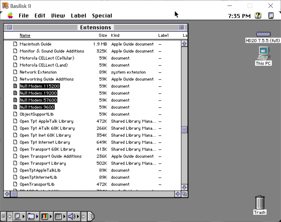This screenshot has height=222, width=281.
Task: Open Monitor resolution Control Strip module
Action: point(60,216)
